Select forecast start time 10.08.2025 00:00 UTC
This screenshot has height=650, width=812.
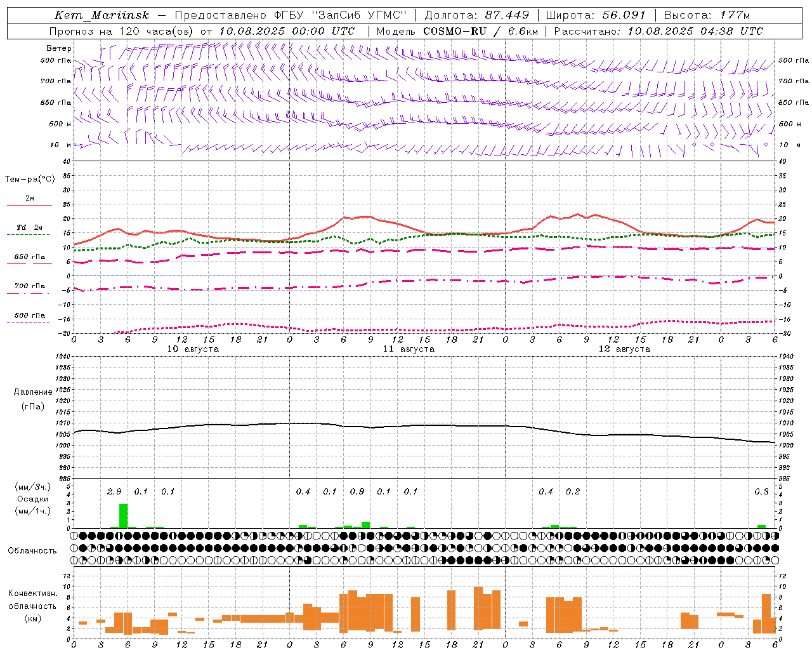[x=287, y=31]
